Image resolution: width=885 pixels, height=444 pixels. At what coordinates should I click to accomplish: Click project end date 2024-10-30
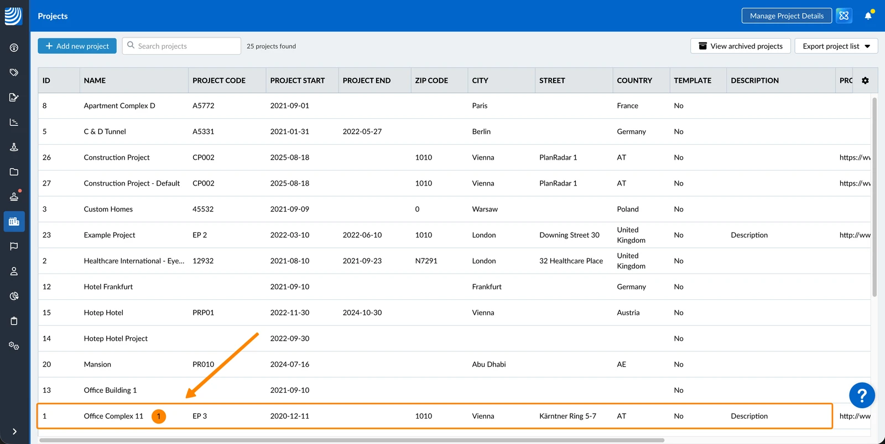[362, 313]
